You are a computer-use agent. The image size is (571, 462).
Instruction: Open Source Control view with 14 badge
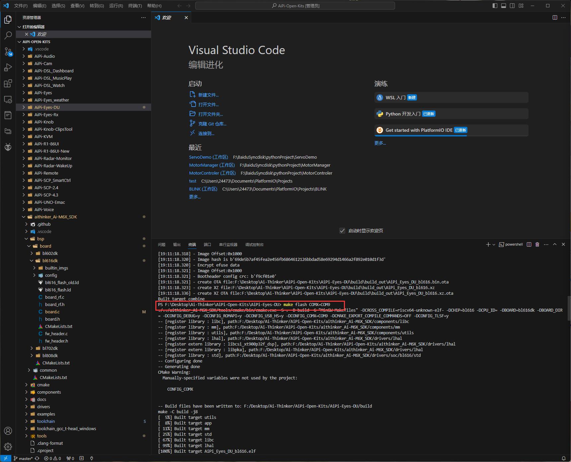[x=8, y=51]
